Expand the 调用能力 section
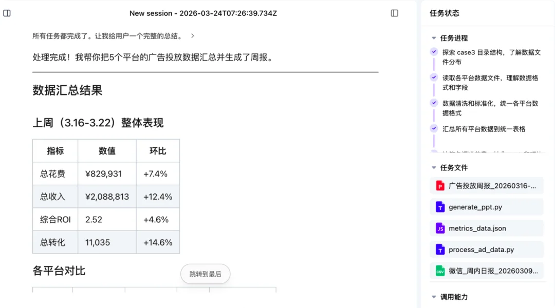The height and width of the screenshot is (308, 555). [x=434, y=297]
